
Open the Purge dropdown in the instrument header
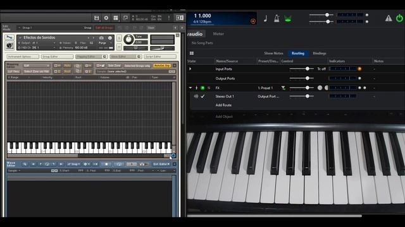tap(105, 43)
